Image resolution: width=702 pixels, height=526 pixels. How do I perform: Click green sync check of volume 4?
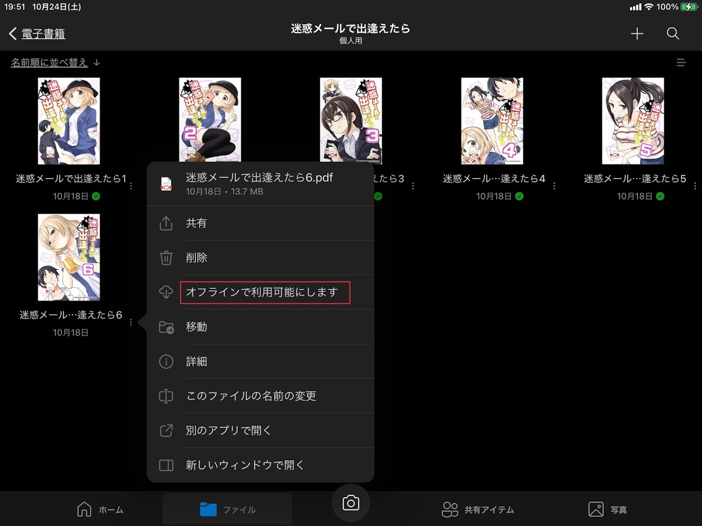519,196
